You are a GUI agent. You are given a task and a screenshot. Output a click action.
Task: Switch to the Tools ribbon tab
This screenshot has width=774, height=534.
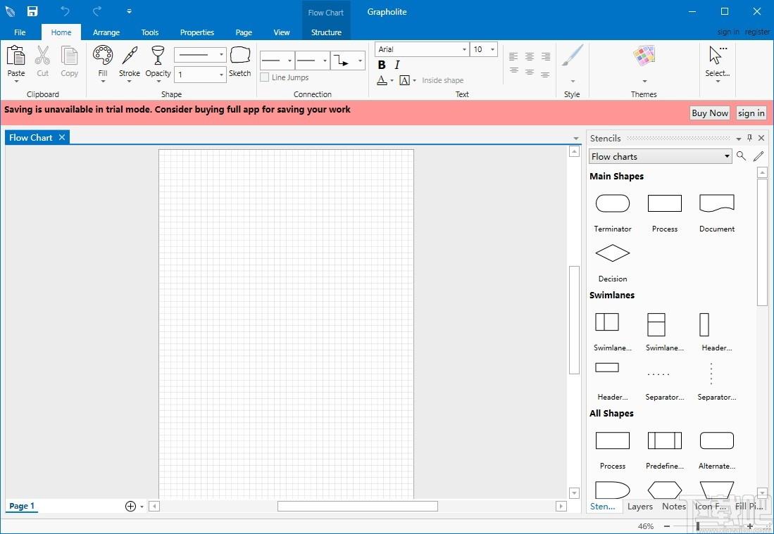(x=149, y=32)
